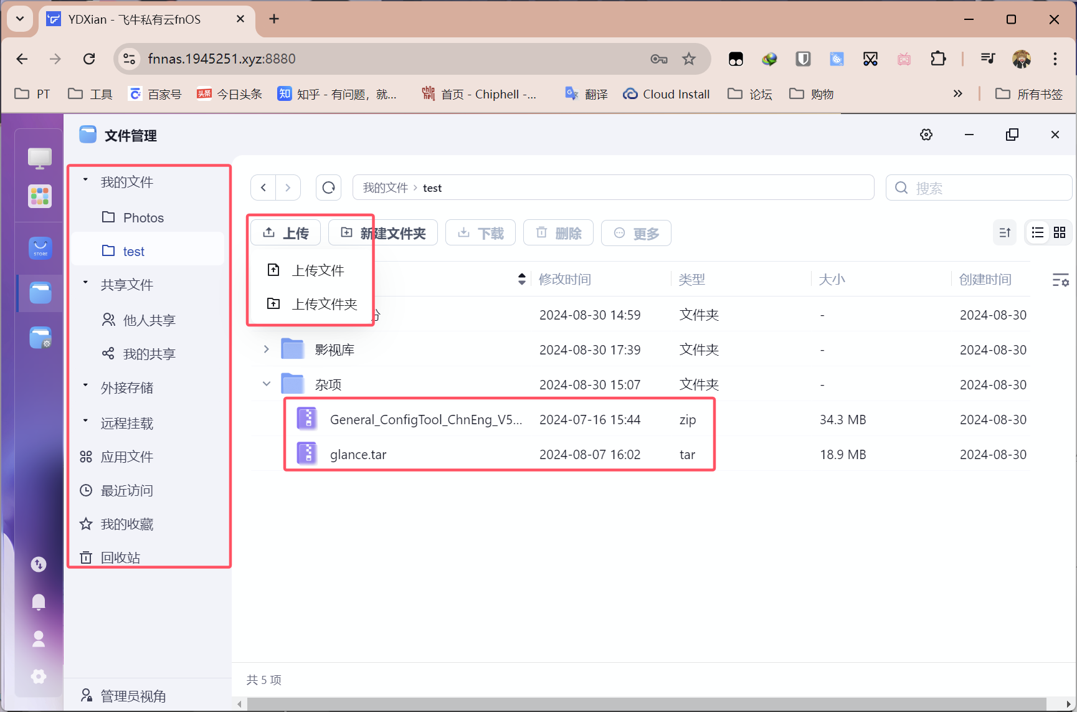The image size is (1077, 712).
Task: Open the 更多 actions dropdown
Action: 636,233
